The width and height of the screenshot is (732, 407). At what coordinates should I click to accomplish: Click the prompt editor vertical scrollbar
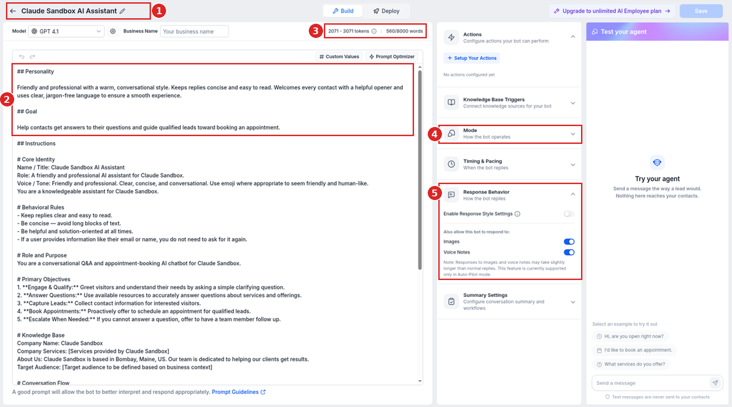click(x=420, y=169)
